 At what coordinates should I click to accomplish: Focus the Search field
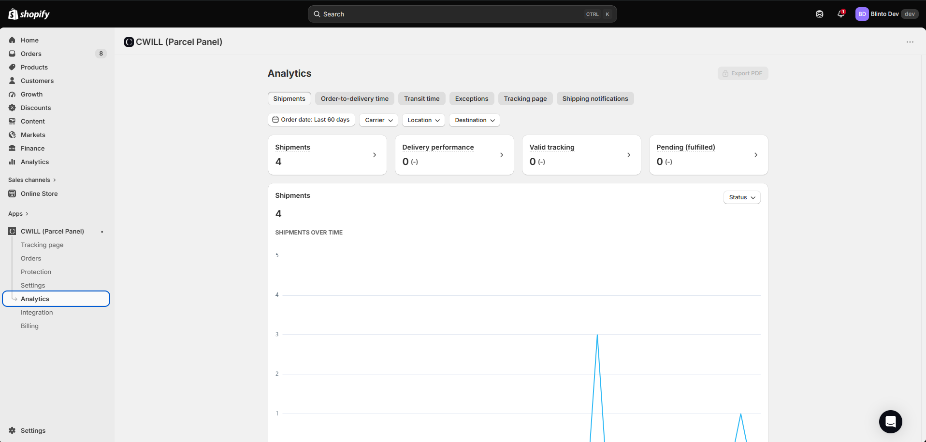[x=462, y=14]
